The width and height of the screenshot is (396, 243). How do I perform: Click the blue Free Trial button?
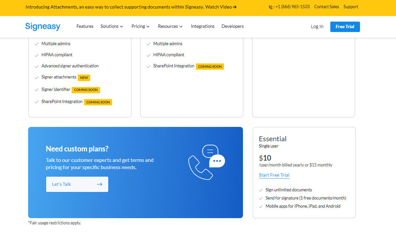[x=345, y=27]
